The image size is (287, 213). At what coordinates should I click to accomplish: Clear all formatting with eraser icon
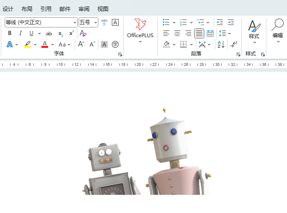83,33
